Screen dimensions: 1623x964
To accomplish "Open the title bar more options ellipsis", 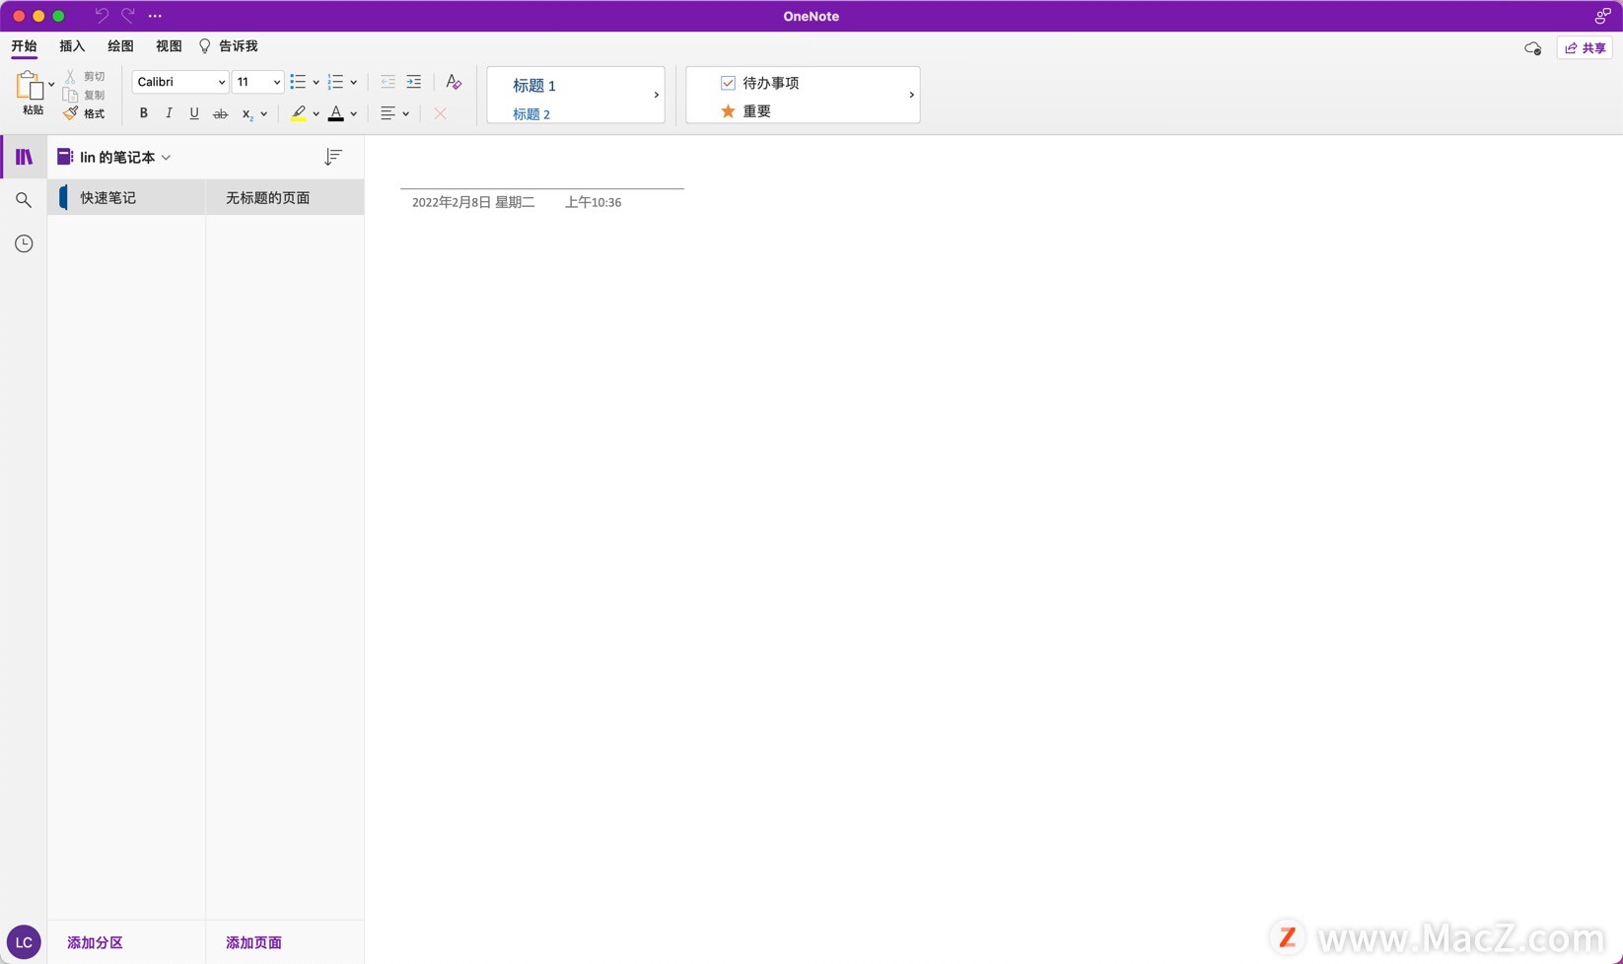I will click(155, 16).
